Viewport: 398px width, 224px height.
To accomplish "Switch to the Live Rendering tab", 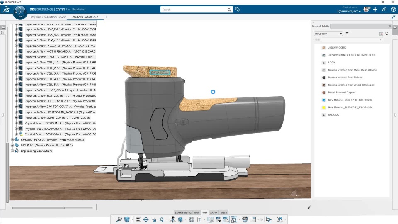I will (x=183, y=212).
